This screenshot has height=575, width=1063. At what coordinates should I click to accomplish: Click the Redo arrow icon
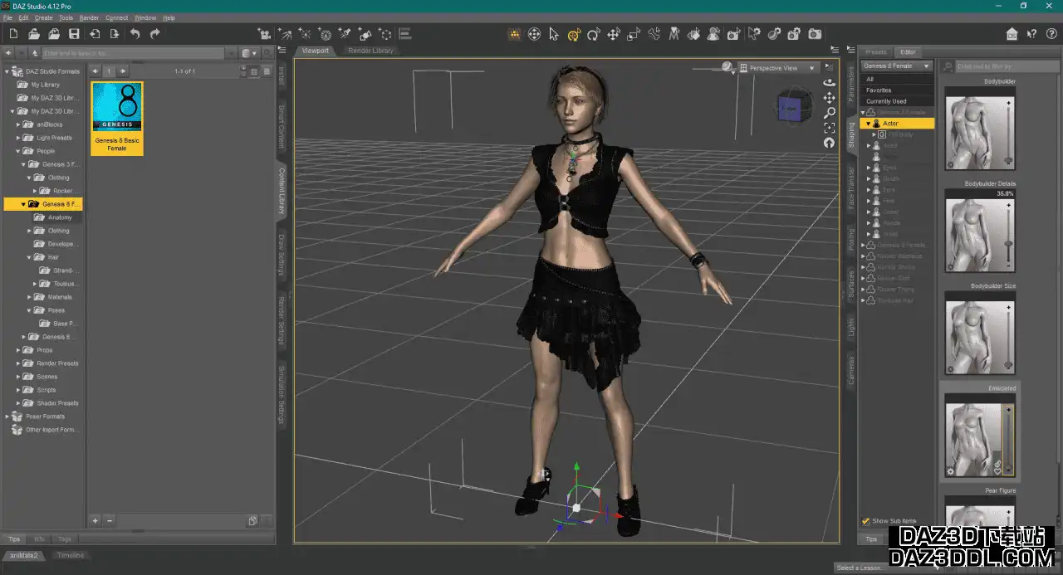point(154,34)
